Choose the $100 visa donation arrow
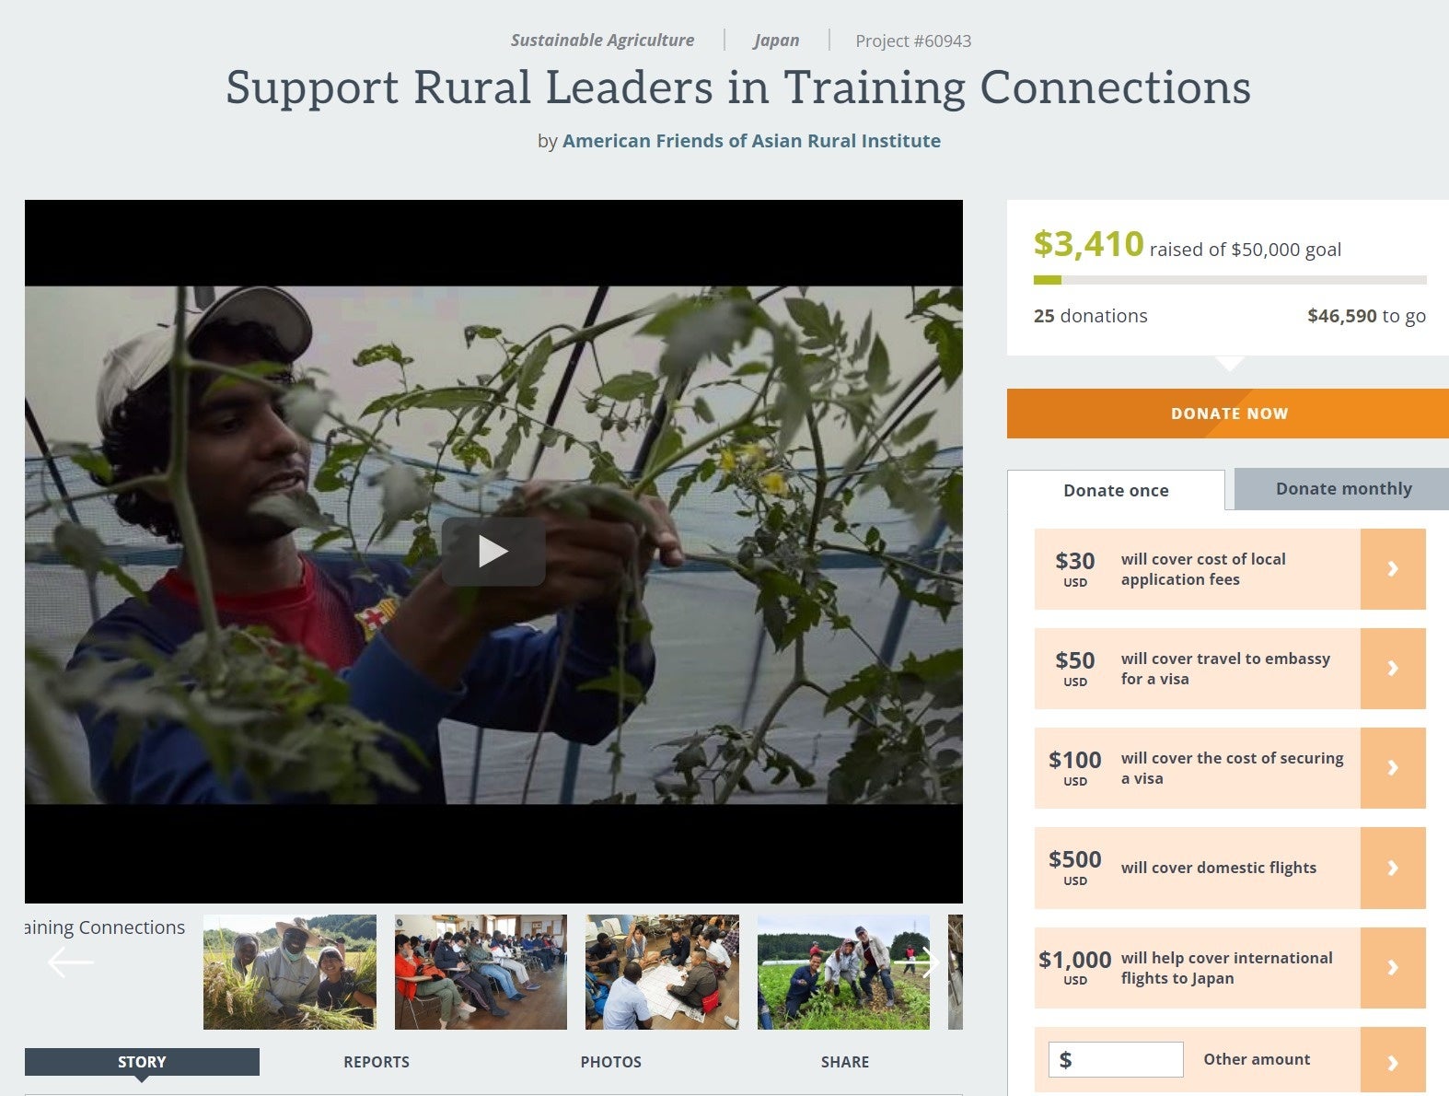1449x1096 pixels. [1393, 768]
